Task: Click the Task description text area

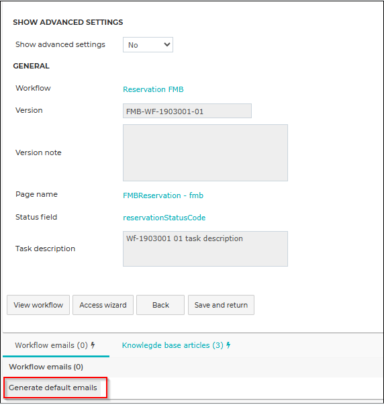Action: tap(205, 249)
